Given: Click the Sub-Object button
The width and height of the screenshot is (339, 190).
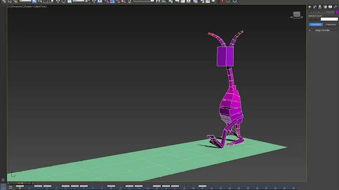Looking at the screenshot, I should [314, 19].
